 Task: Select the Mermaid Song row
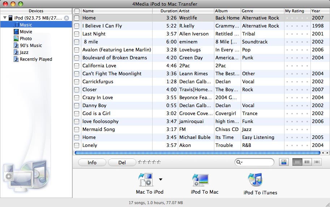coord(201,130)
